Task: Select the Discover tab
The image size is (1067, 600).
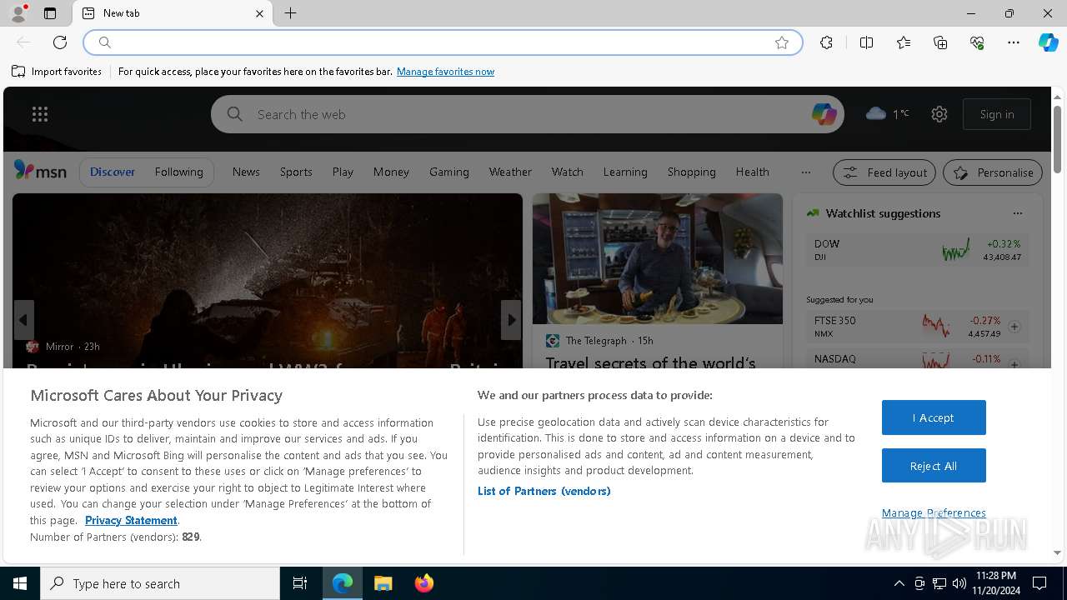Action: tap(113, 172)
